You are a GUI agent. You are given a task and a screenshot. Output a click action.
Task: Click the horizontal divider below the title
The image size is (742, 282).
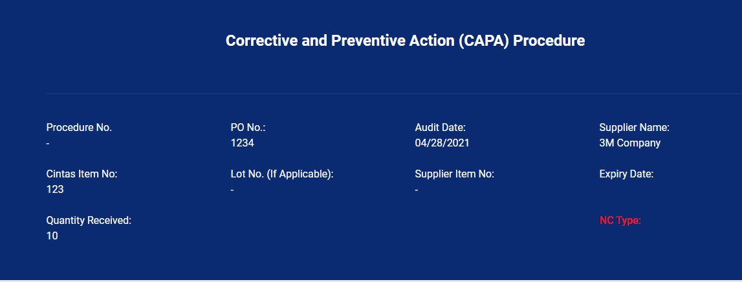pos(388,94)
